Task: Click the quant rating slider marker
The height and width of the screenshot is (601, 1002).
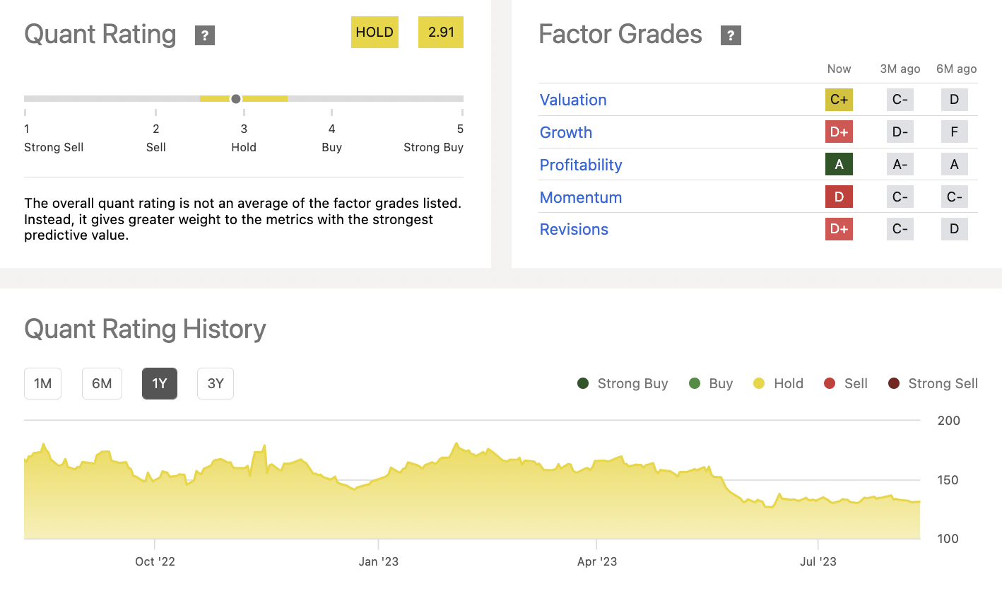Action: coord(236,99)
